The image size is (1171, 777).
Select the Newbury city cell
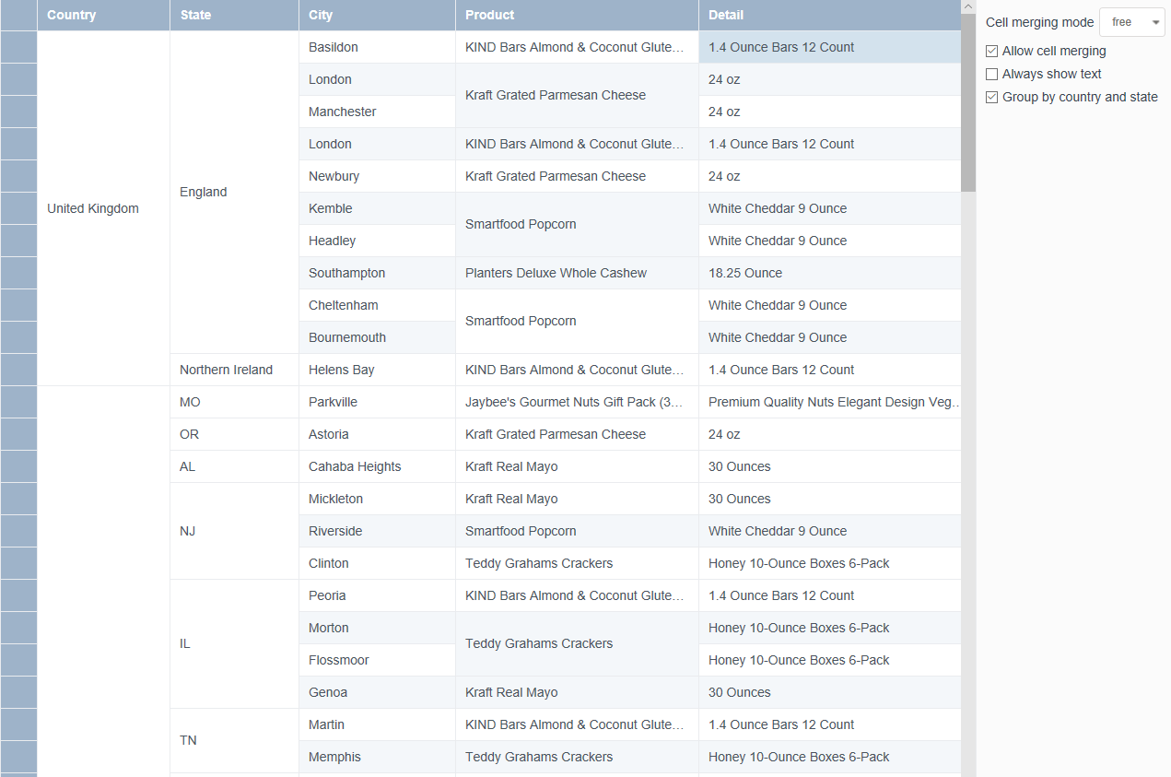click(x=377, y=176)
